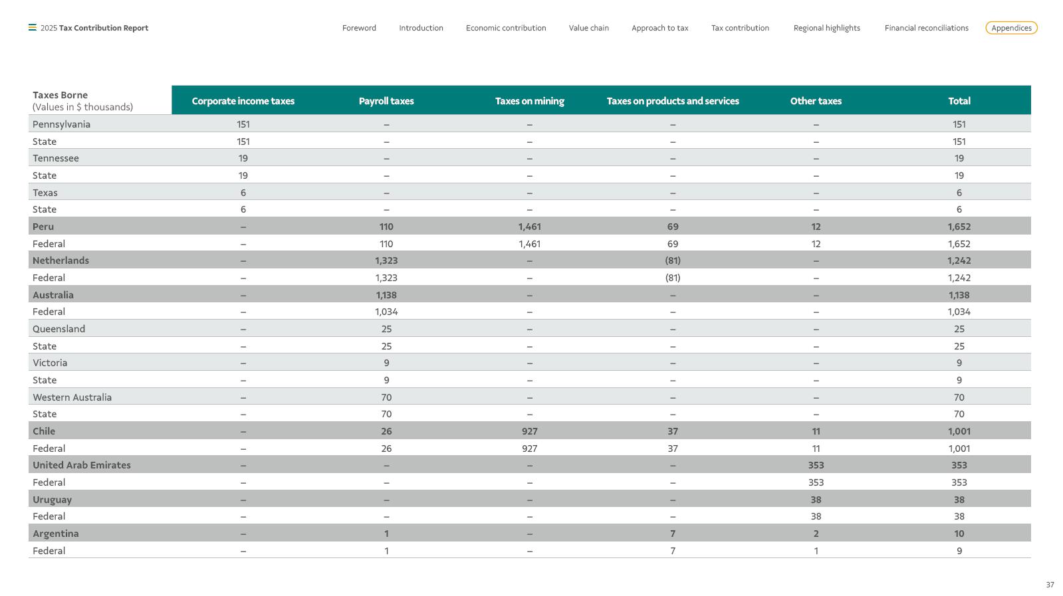Select the Queensland row label
Image resolution: width=1063 pixels, height=596 pixels.
point(59,329)
